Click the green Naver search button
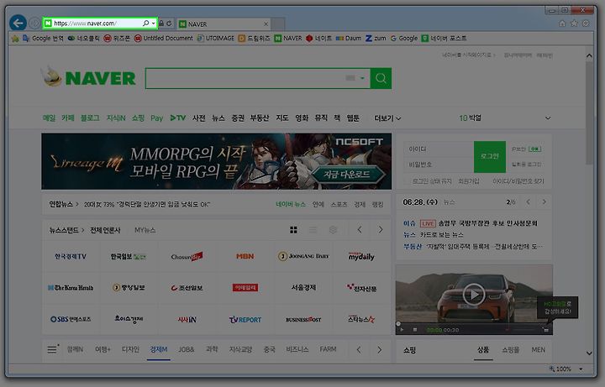 [x=381, y=78]
